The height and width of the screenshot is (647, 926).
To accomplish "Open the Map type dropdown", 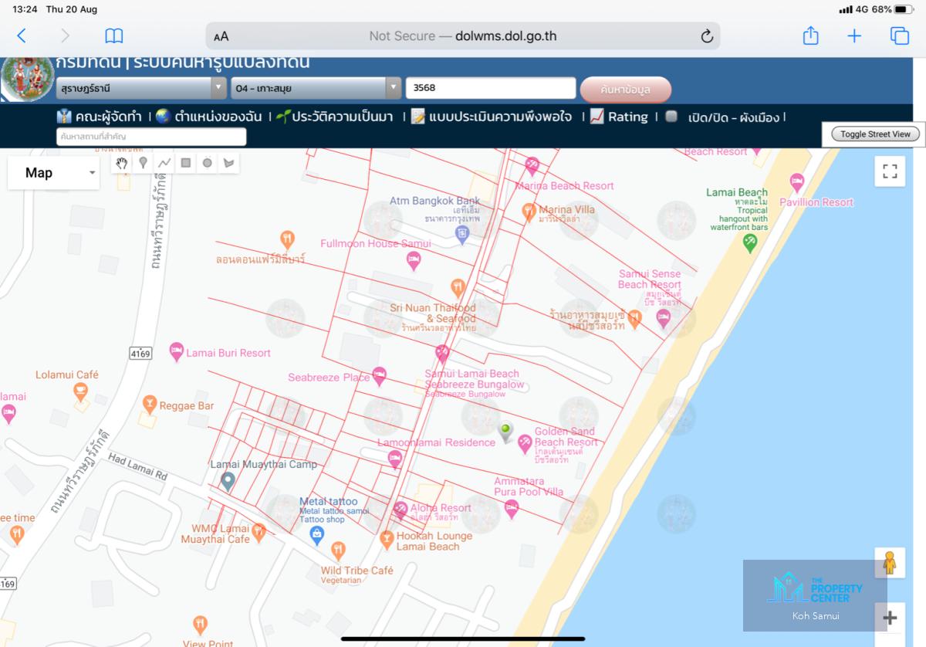I will [x=54, y=173].
